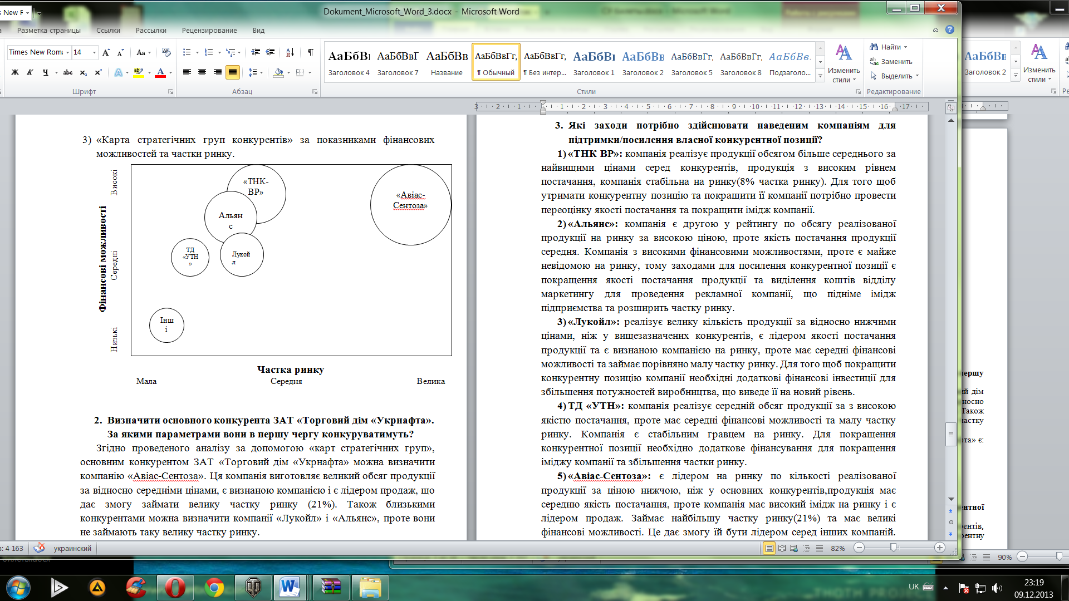The height and width of the screenshot is (601, 1069).
Task: Click the line spacing icon
Action: [x=253, y=72]
